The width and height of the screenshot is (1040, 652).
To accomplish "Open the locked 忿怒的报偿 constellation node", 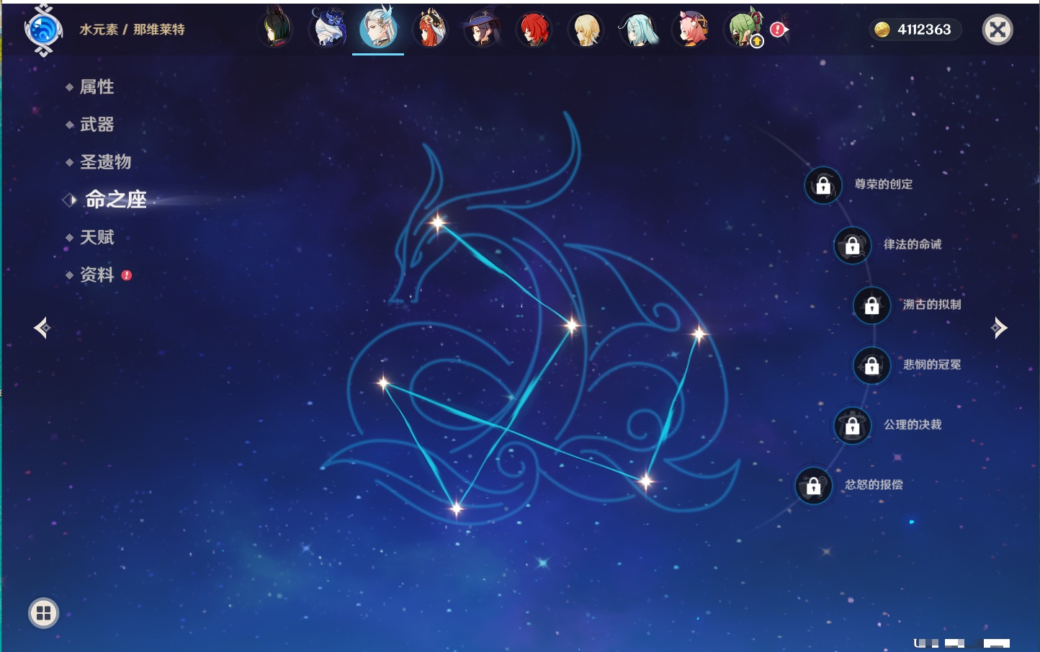I will click(x=814, y=486).
